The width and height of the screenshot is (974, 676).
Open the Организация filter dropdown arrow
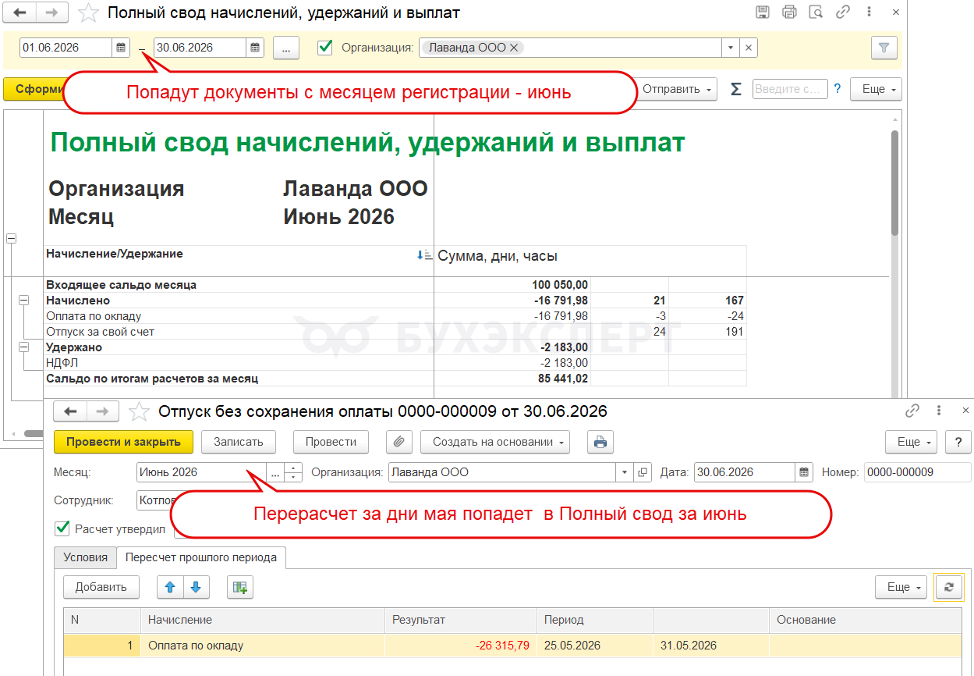pyautogui.click(x=731, y=48)
